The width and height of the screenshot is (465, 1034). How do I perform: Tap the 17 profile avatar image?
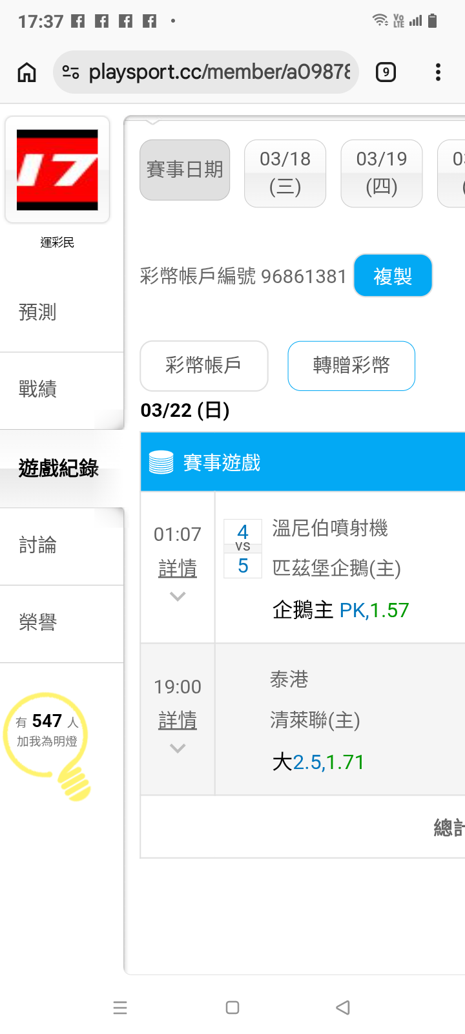click(57, 170)
